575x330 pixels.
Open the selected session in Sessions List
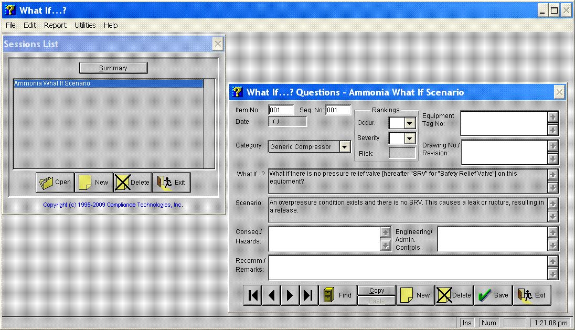pyautogui.click(x=55, y=182)
